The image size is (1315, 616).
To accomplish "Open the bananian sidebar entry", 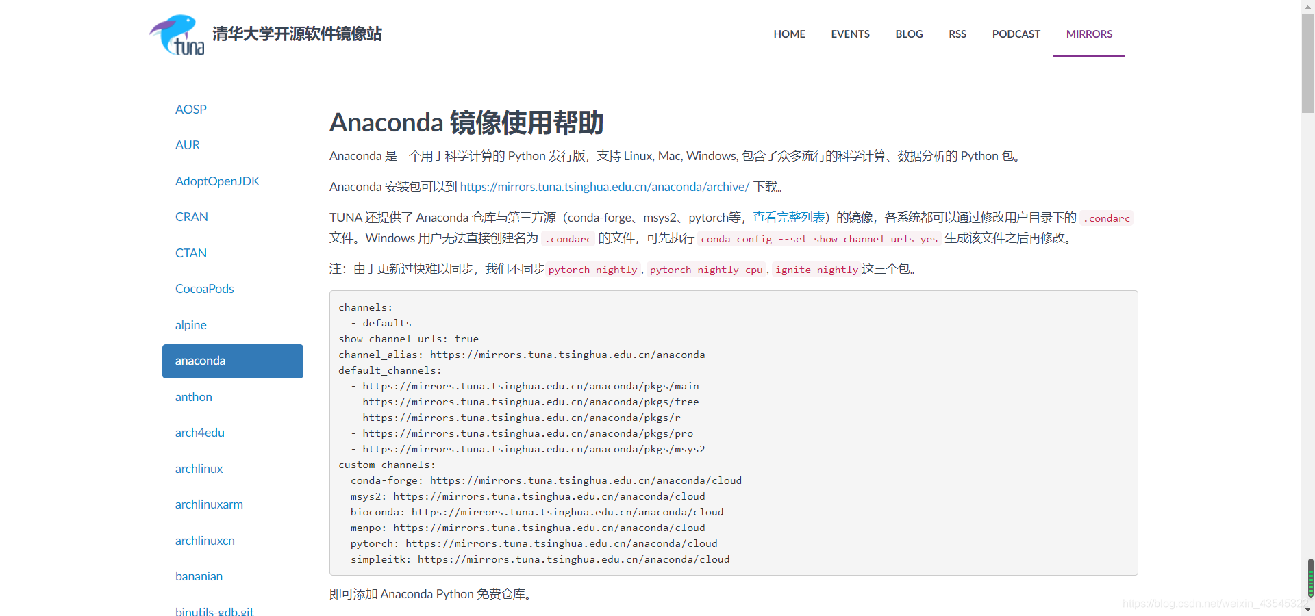I will pyautogui.click(x=199, y=576).
